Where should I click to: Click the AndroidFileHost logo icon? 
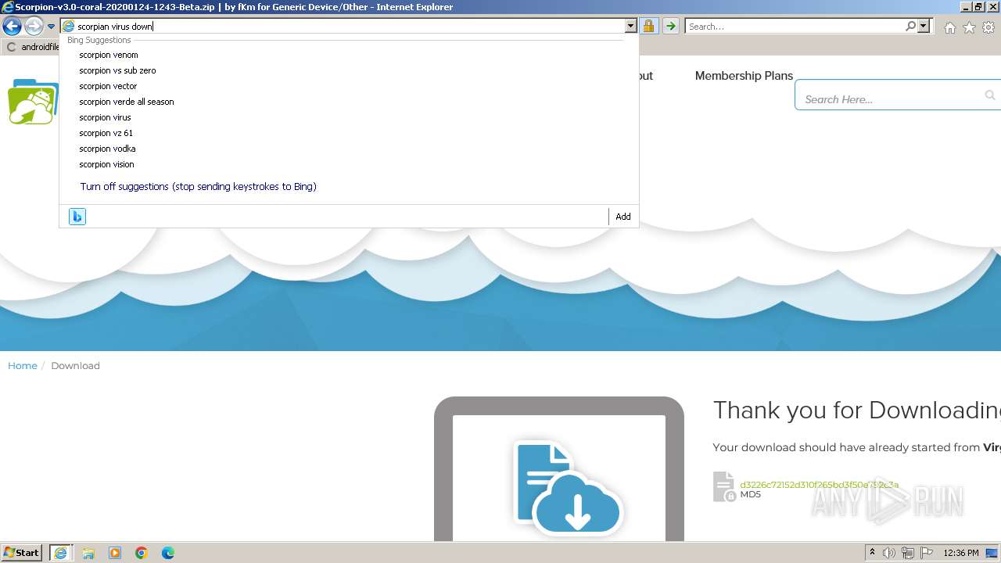tap(32, 102)
